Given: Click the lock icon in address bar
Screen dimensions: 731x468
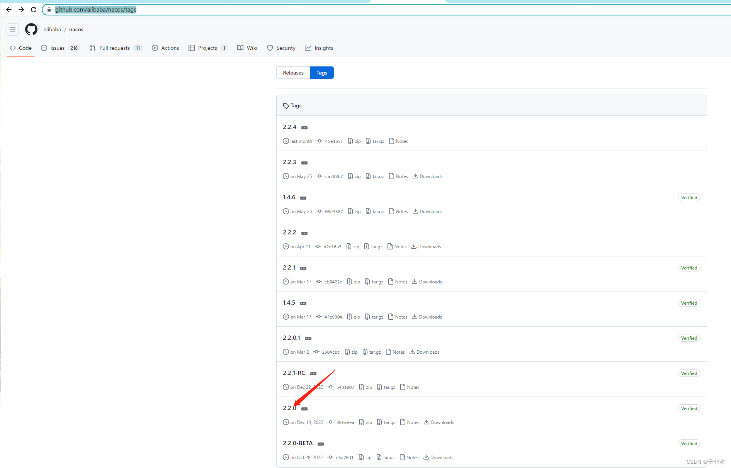Looking at the screenshot, I should (49, 10).
